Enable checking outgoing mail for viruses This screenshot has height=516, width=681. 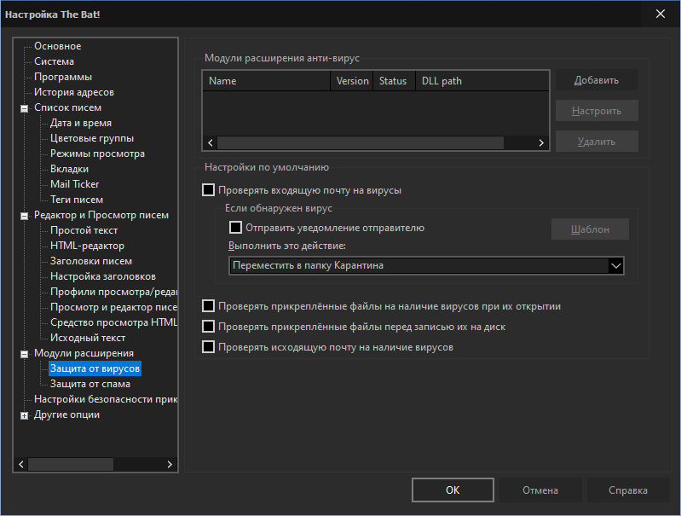[x=209, y=347]
